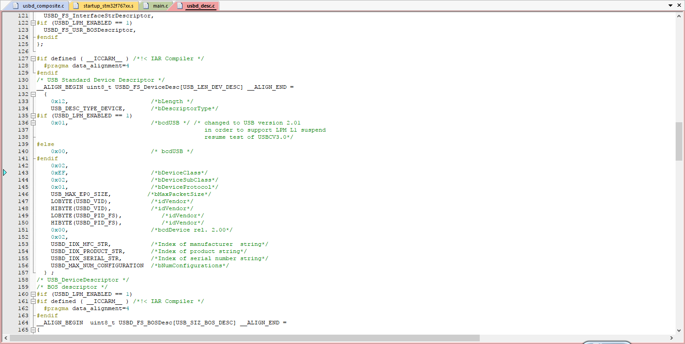Click the bDeviceSubClass comment
This screenshot has height=344, width=685.
(184, 180)
